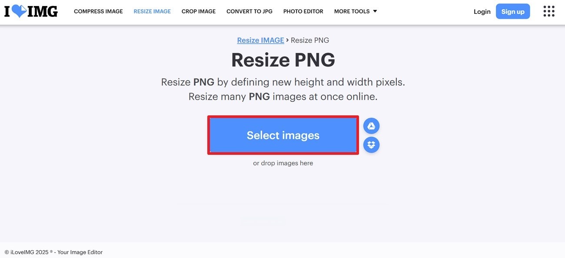Open the Compress Image tool
This screenshot has height=258, width=565.
(x=98, y=11)
